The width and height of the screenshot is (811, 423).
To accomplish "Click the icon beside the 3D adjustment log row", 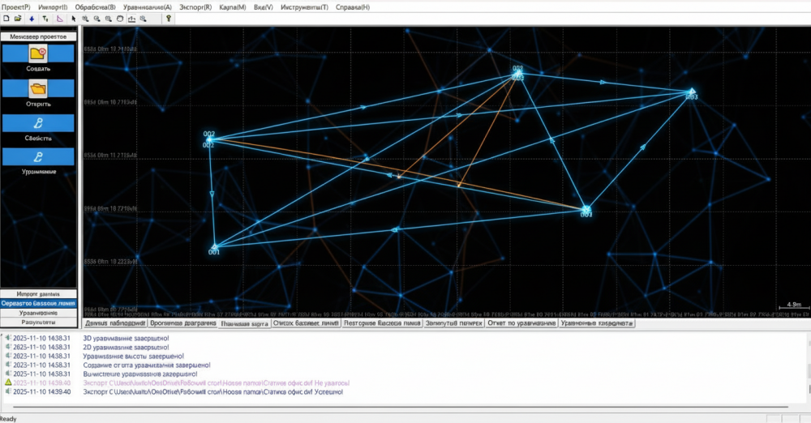I will [8, 338].
